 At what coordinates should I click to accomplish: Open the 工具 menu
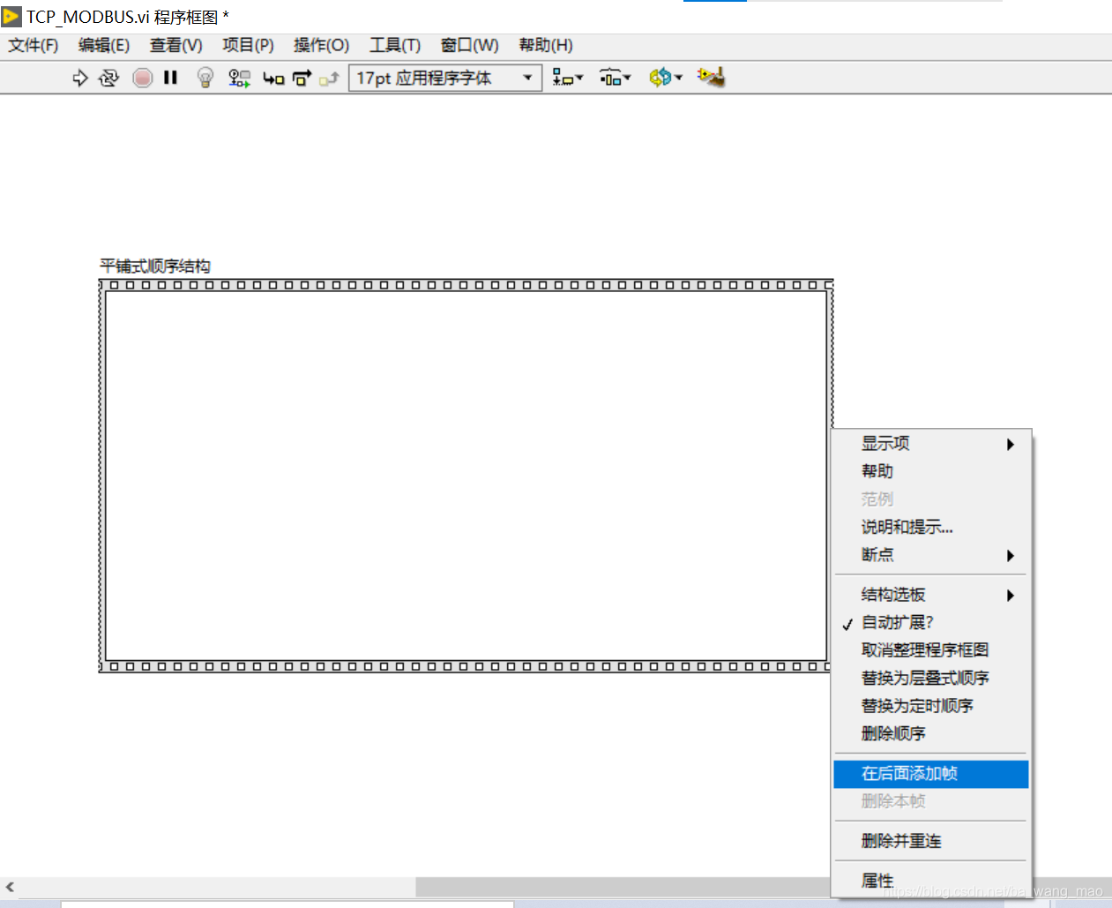click(x=394, y=45)
